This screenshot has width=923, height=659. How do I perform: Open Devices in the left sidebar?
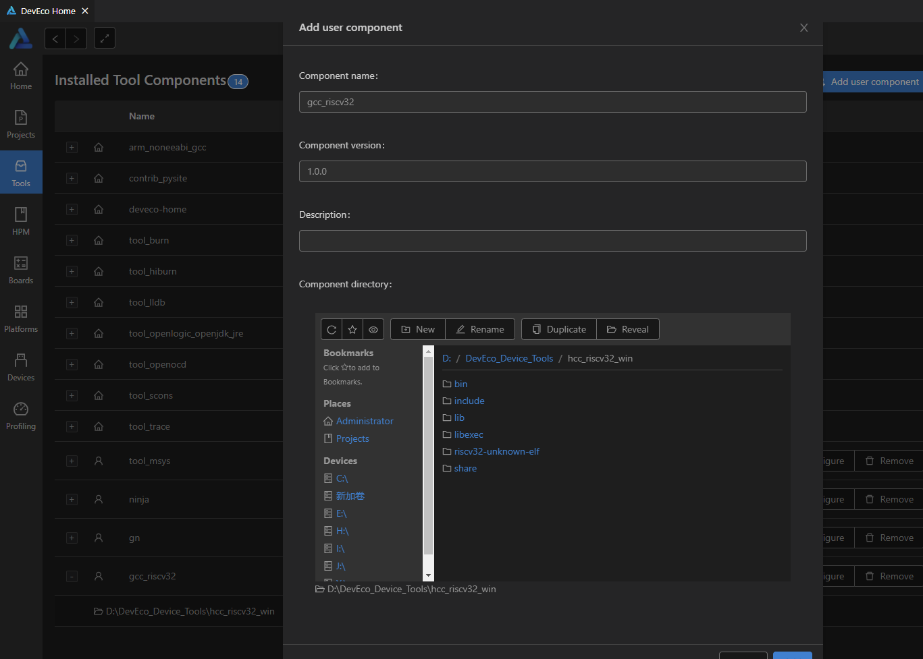(x=21, y=367)
